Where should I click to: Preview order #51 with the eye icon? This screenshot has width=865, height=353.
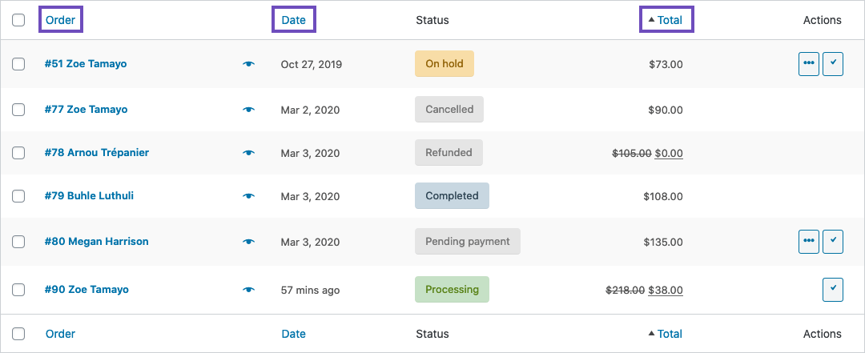[248, 64]
